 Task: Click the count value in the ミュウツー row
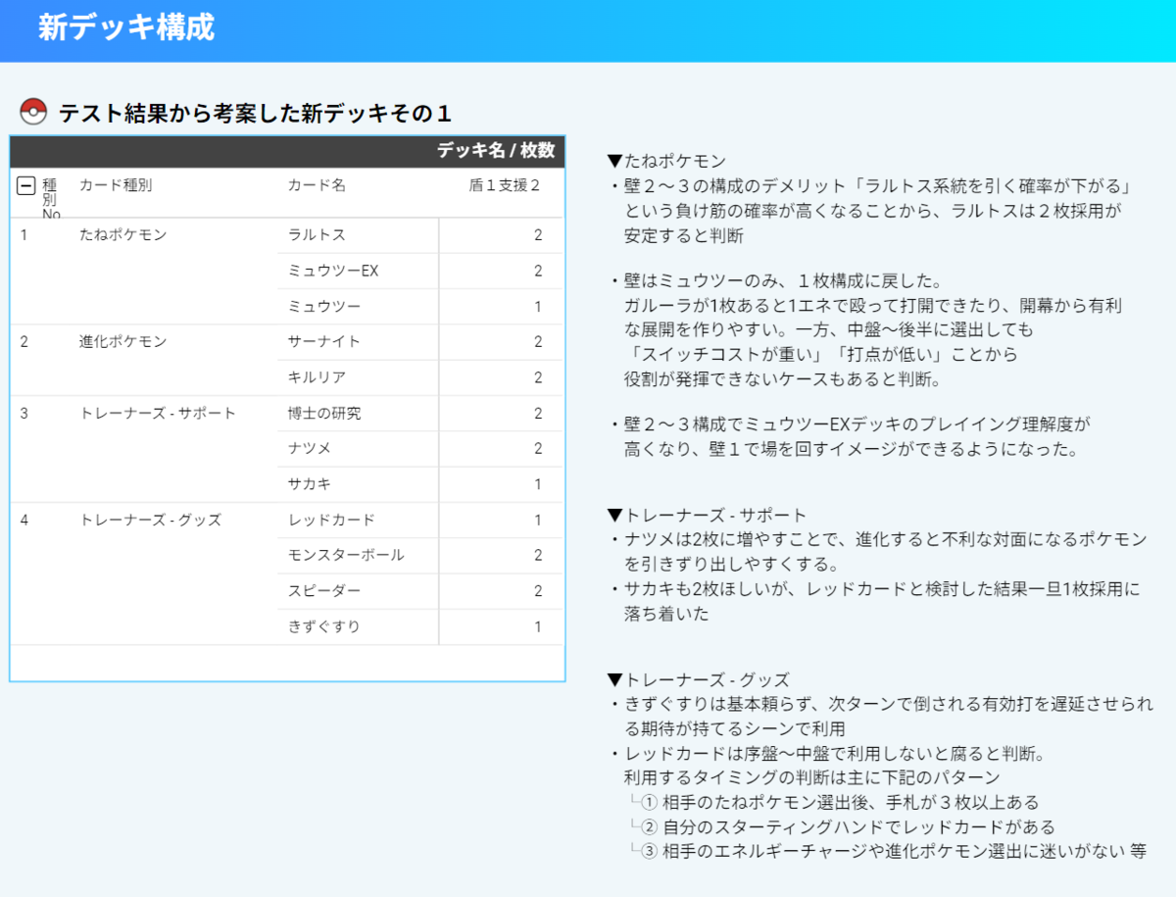point(538,307)
